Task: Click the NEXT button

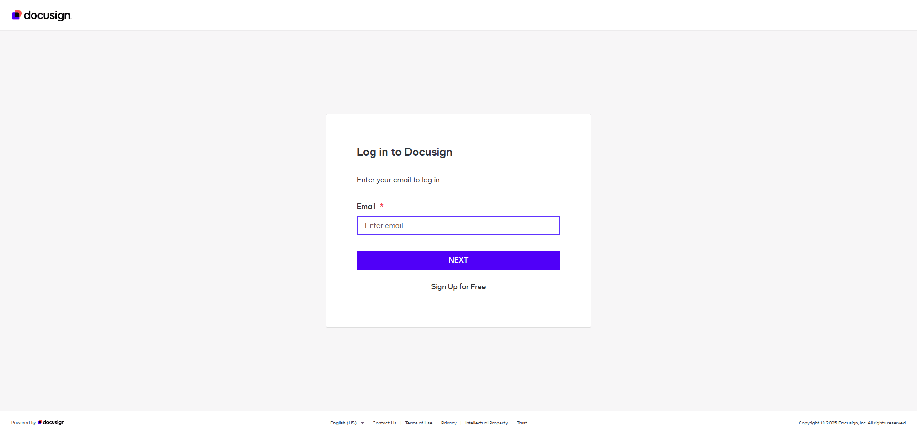Action: [x=458, y=260]
